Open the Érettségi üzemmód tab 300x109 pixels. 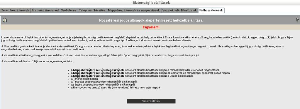tap(45, 10)
